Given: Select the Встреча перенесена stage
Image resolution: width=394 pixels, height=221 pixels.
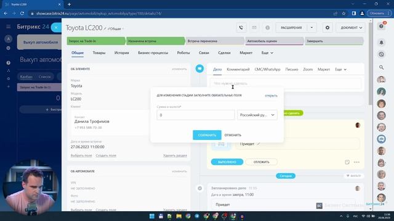Looking at the screenshot, I should pyautogui.click(x=214, y=41).
